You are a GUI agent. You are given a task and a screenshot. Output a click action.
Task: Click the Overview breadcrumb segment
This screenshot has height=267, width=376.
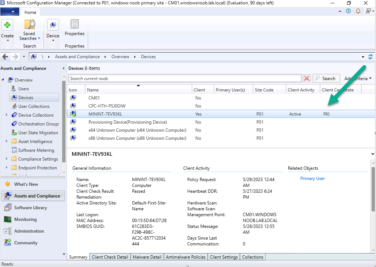(120, 57)
